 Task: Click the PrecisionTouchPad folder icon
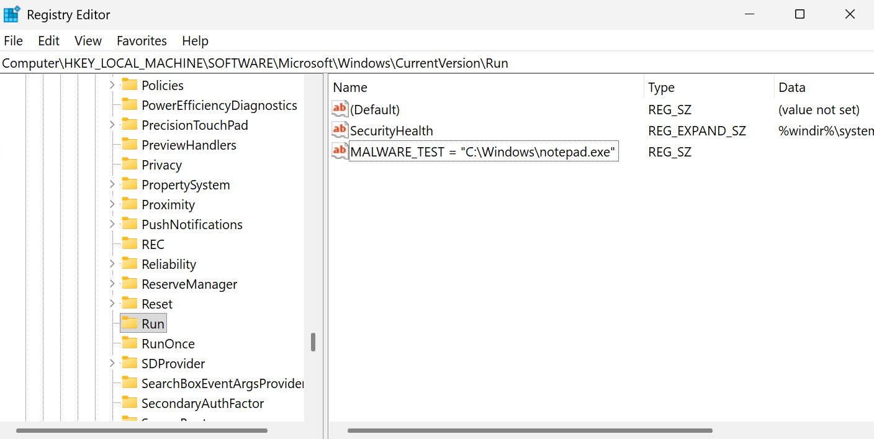point(130,125)
